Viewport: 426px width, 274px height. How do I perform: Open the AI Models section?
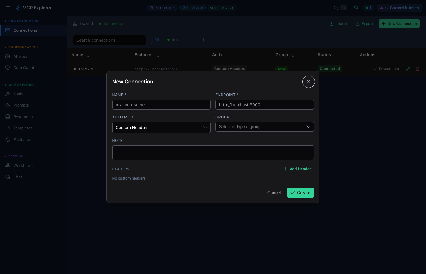[23, 56]
